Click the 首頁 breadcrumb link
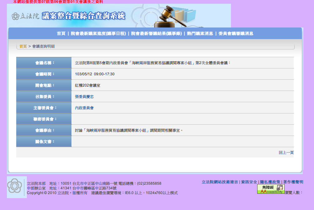Image resolution: width=314 pixels, height=210 pixels. coord(23,46)
